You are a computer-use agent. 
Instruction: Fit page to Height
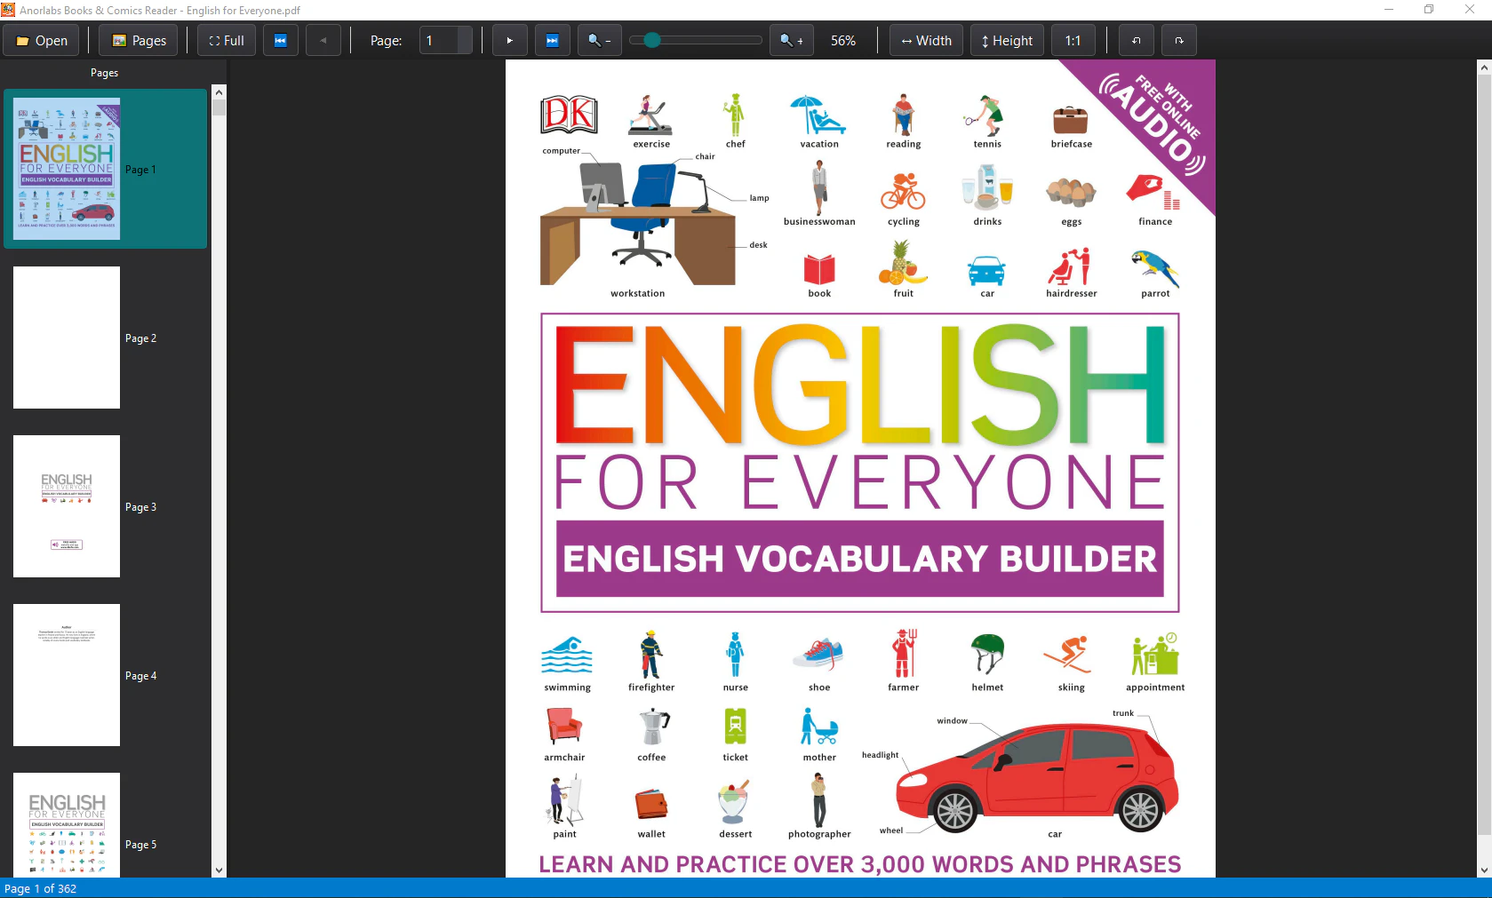click(x=1007, y=41)
